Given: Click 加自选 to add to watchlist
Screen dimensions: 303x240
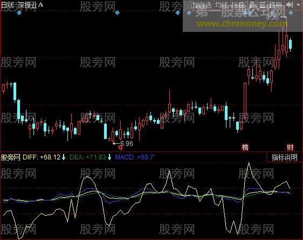Looking at the screenshot, I should (202, 5).
